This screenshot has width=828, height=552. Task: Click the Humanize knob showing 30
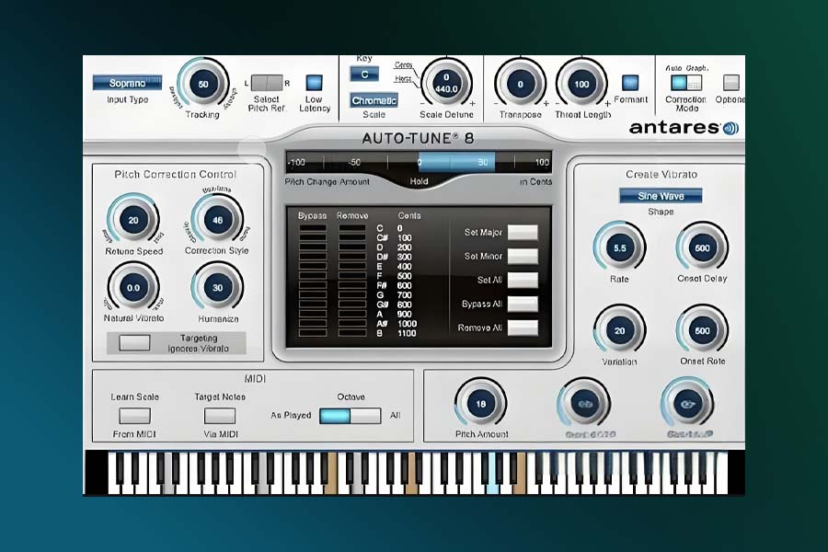217,287
